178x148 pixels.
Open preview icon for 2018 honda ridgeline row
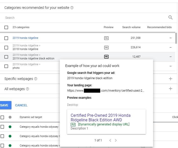point(106,47)
